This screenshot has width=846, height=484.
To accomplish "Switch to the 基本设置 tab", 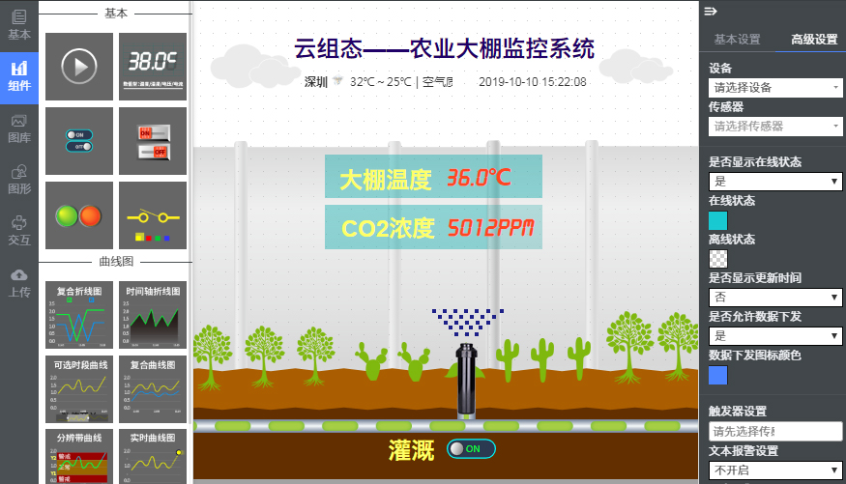I will point(737,40).
